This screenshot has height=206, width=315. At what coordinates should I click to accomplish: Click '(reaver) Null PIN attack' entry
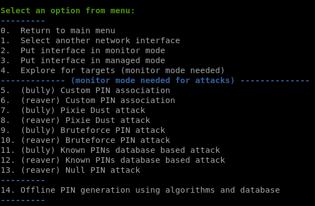point(70,171)
